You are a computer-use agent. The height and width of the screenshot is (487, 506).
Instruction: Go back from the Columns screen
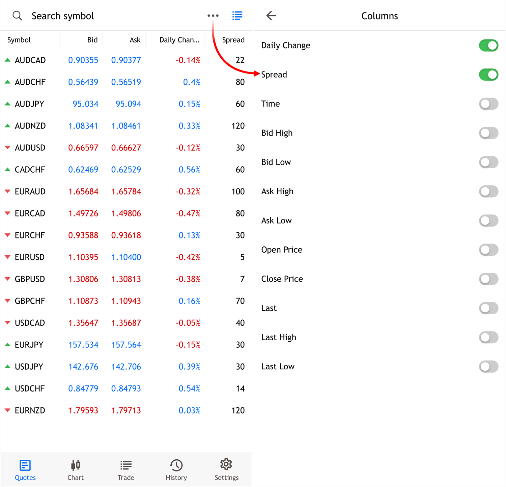pos(271,16)
